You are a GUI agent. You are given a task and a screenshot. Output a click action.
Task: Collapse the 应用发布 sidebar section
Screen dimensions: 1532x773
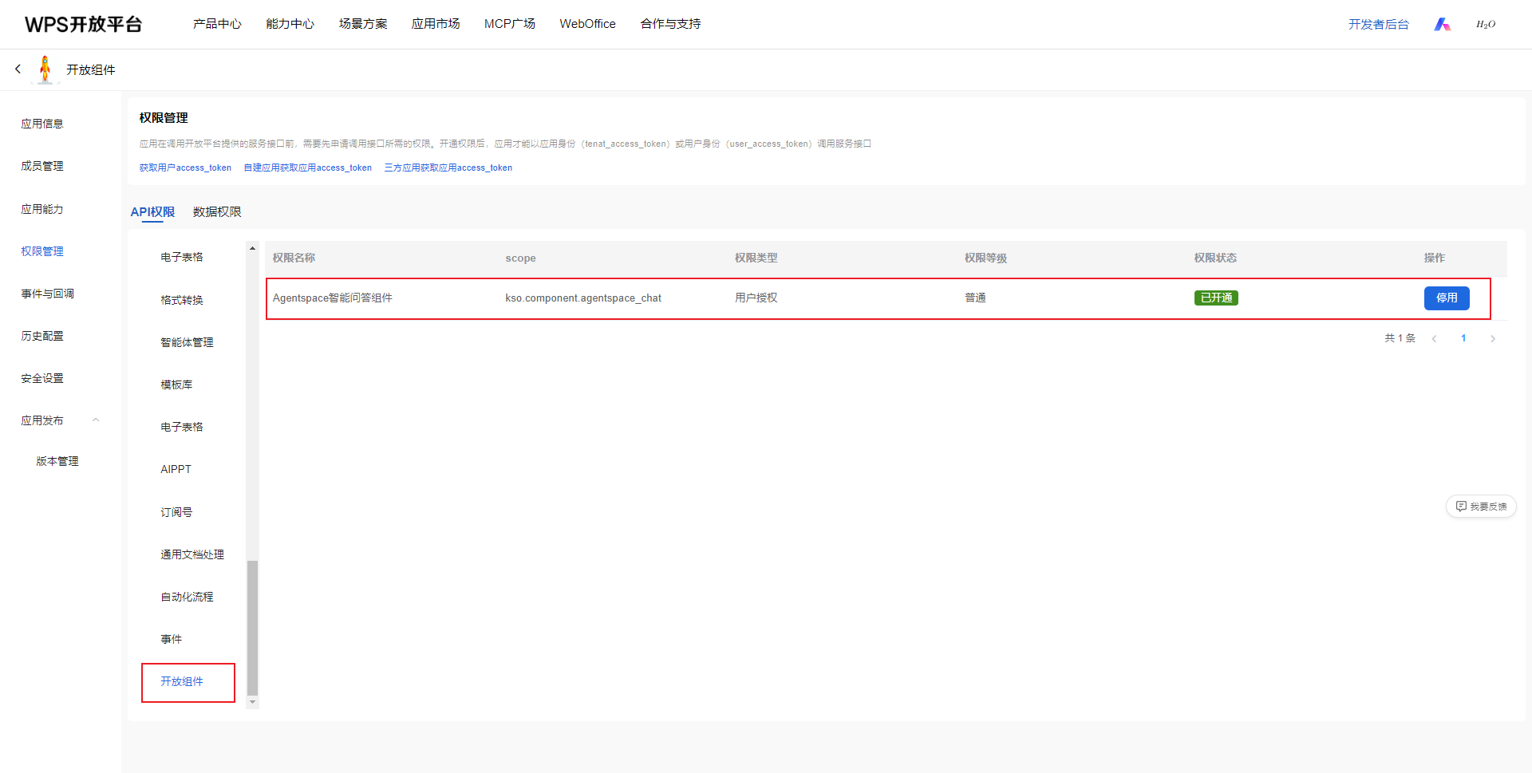(x=96, y=420)
